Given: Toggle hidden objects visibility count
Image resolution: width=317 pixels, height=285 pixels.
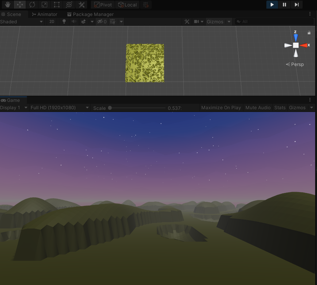Looking at the screenshot, I should click(102, 21).
